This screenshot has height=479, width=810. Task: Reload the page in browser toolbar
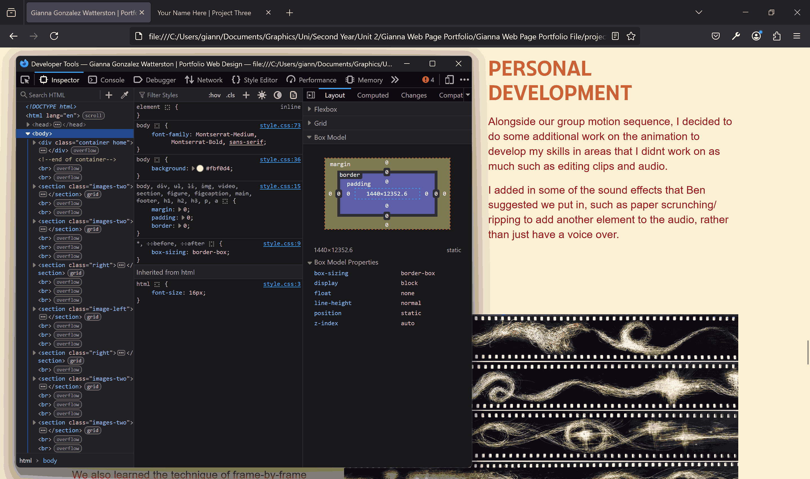pyautogui.click(x=54, y=36)
